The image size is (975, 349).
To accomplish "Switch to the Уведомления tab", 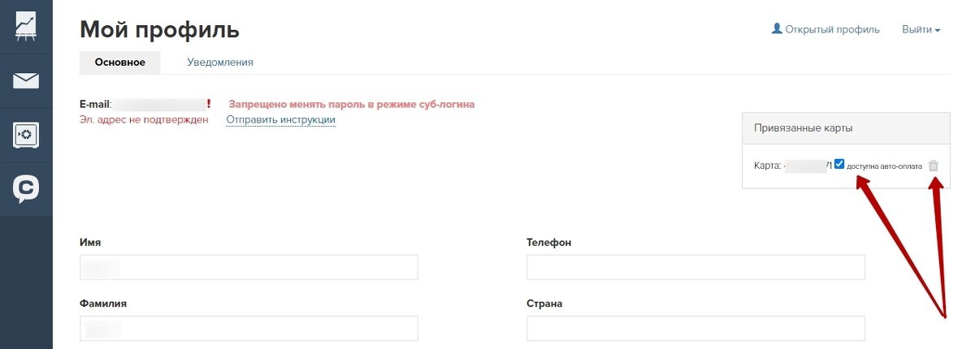I will click(x=219, y=62).
